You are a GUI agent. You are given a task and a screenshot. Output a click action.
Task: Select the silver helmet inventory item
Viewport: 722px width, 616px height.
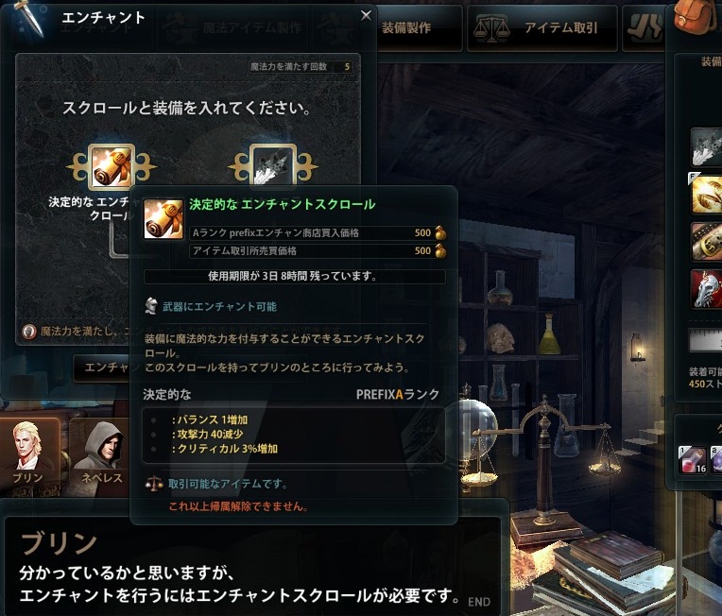point(707,289)
